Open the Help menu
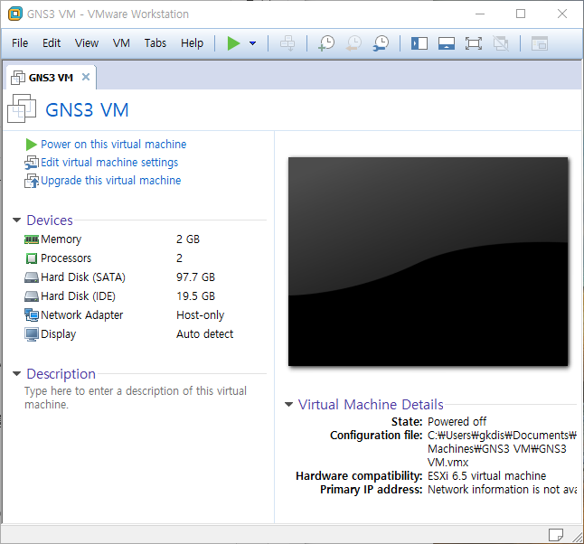The image size is (584, 544). (192, 43)
